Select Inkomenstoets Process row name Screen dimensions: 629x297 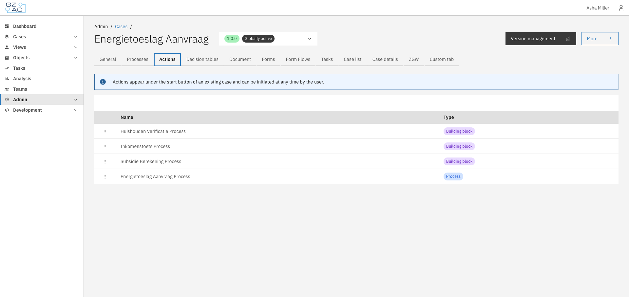[145, 146]
